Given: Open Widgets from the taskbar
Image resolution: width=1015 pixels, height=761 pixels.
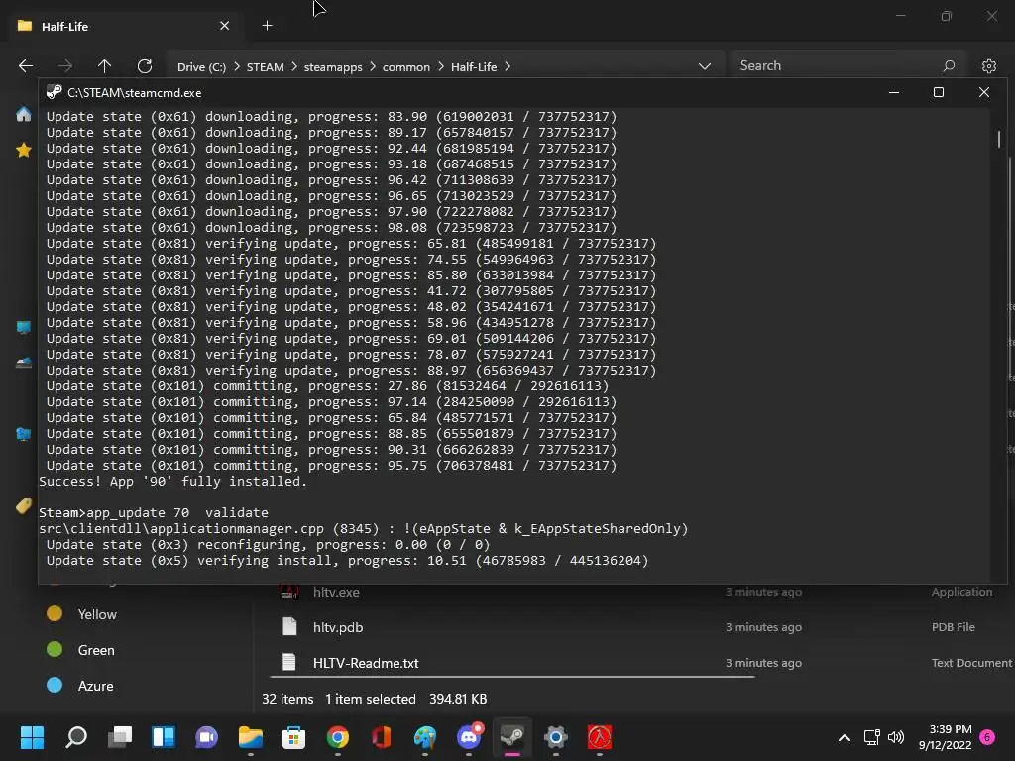Looking at the screenshot, I should pyautogui.click(x=164, y=737).
